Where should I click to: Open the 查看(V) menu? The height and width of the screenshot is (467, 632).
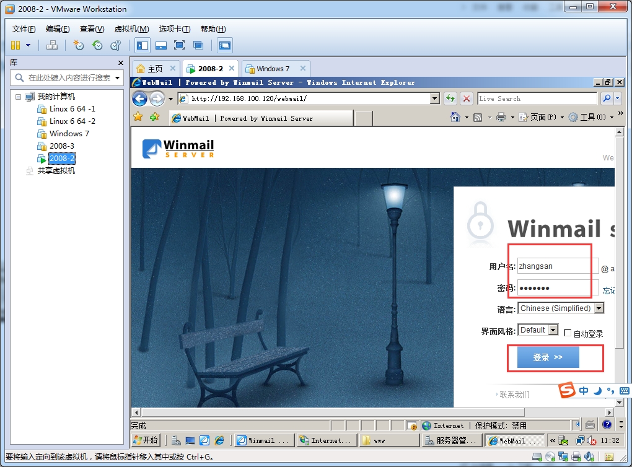tap(92, 29)
